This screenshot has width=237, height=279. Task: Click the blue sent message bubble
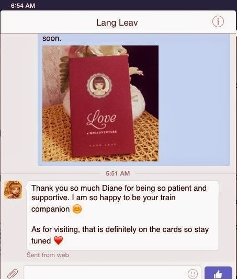(x=134, y=100)
